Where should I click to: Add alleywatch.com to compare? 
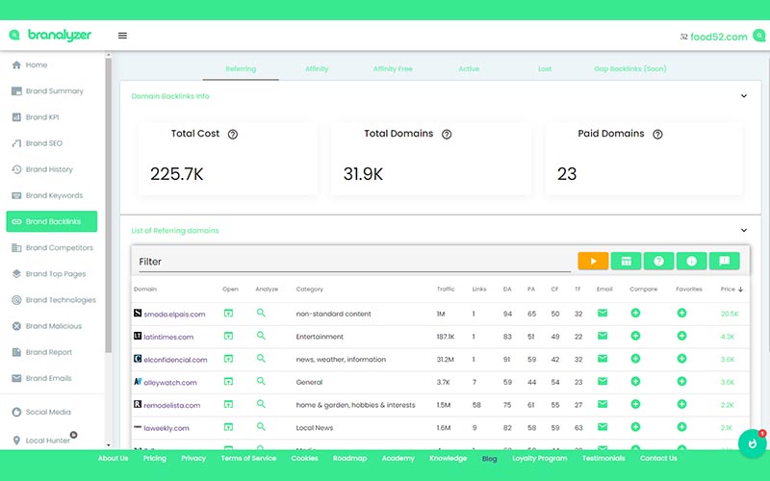click(x=635, y=381)
